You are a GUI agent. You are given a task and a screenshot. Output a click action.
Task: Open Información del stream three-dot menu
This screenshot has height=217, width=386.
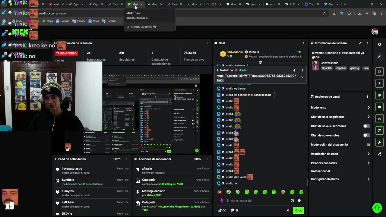pyautogui.click(x=367, y=43)
